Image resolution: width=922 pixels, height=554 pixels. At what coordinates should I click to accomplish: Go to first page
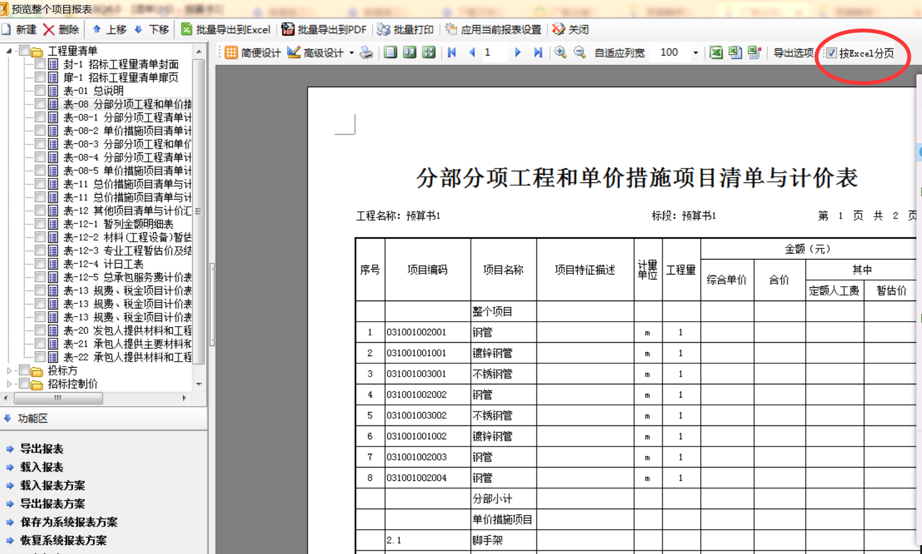coord(452,53)
